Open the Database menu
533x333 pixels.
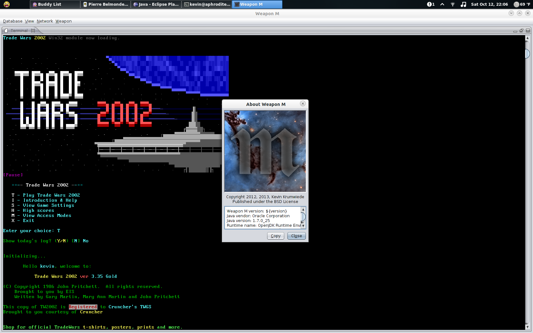[12, 21]
